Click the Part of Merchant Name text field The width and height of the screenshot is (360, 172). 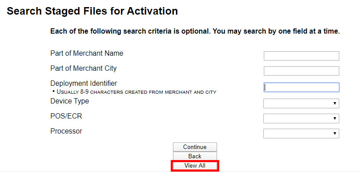click(301, 56)
